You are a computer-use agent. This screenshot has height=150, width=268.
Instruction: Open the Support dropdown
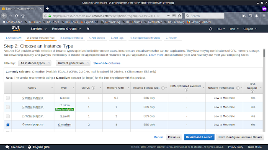(250, 29)
